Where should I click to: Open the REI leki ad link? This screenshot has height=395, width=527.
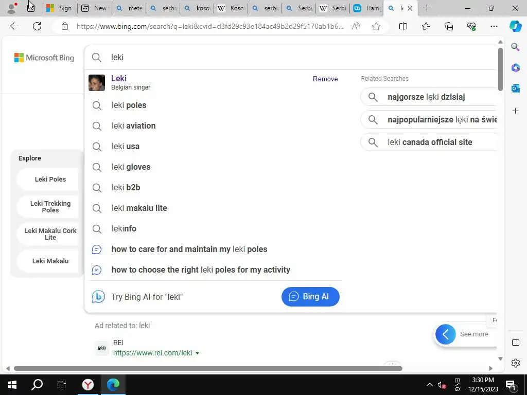(152, 353)
